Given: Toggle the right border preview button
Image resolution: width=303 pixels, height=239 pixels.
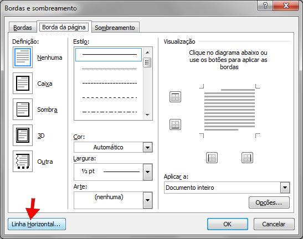Looking at the screenshot, I should click(248, 158).
